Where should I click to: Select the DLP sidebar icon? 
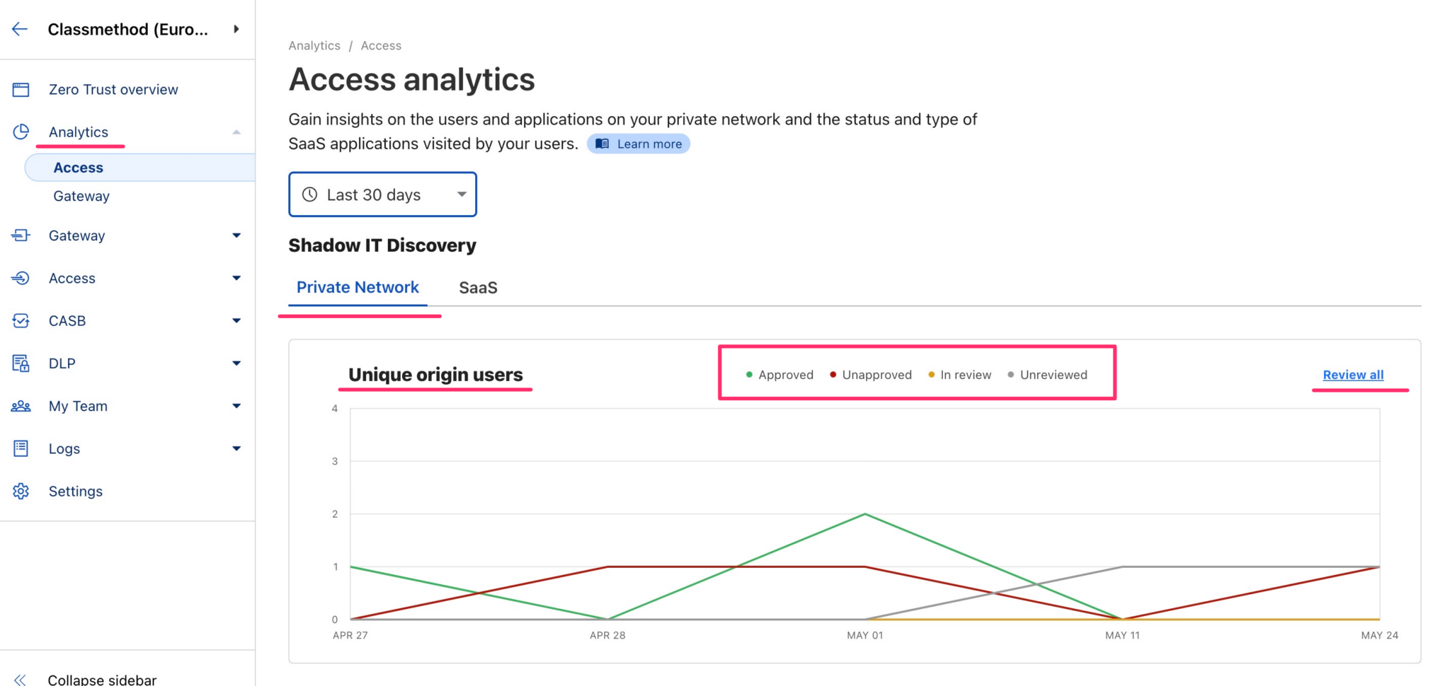point(22,363)
